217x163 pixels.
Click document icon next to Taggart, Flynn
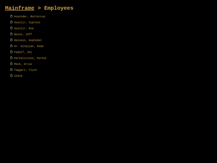[x=11, y=70]
